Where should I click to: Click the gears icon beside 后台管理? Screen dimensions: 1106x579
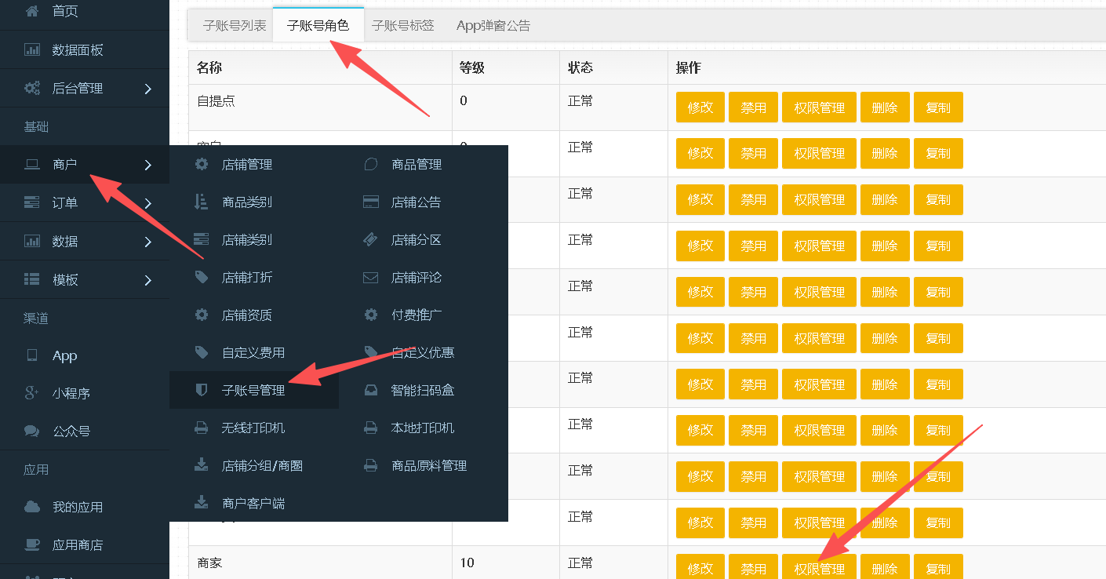coord(32,89)
